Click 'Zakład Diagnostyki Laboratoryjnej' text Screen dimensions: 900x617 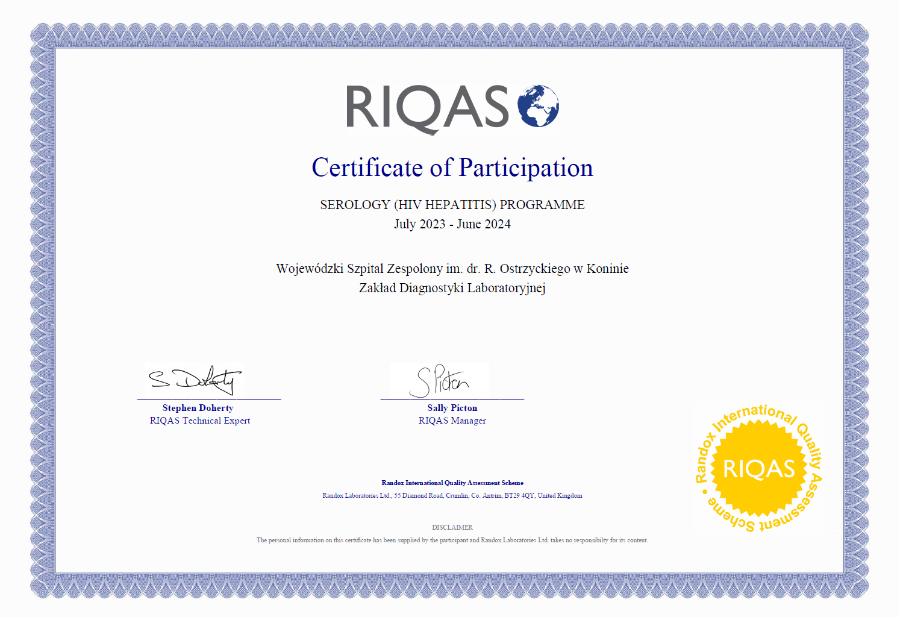pos(452,288)
